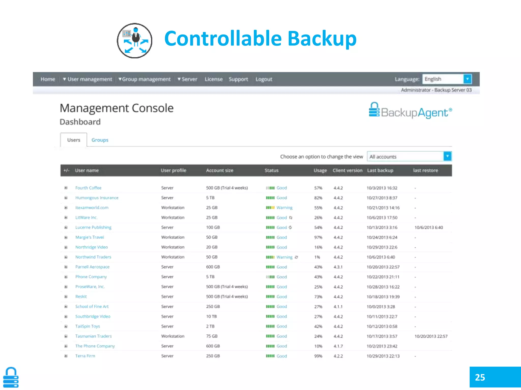
Task: Open the Northridge Video user link
Action: [92, 247]
